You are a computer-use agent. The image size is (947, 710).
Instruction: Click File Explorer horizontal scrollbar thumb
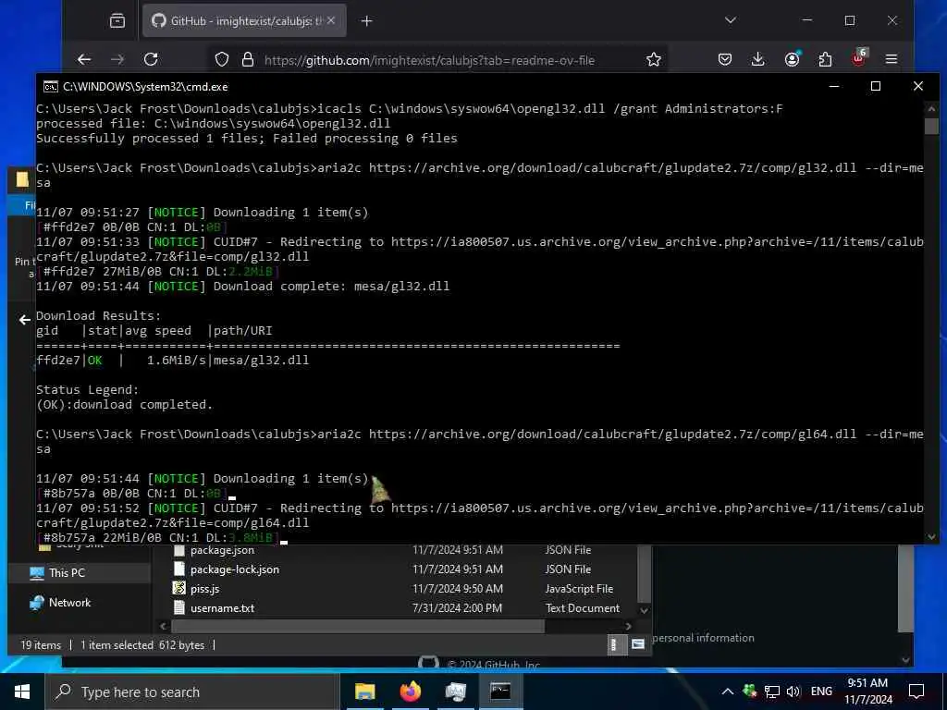[357, 626]
